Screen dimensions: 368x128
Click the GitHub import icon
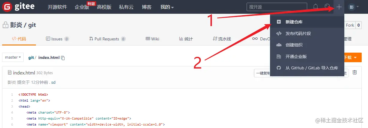point(279,68)
